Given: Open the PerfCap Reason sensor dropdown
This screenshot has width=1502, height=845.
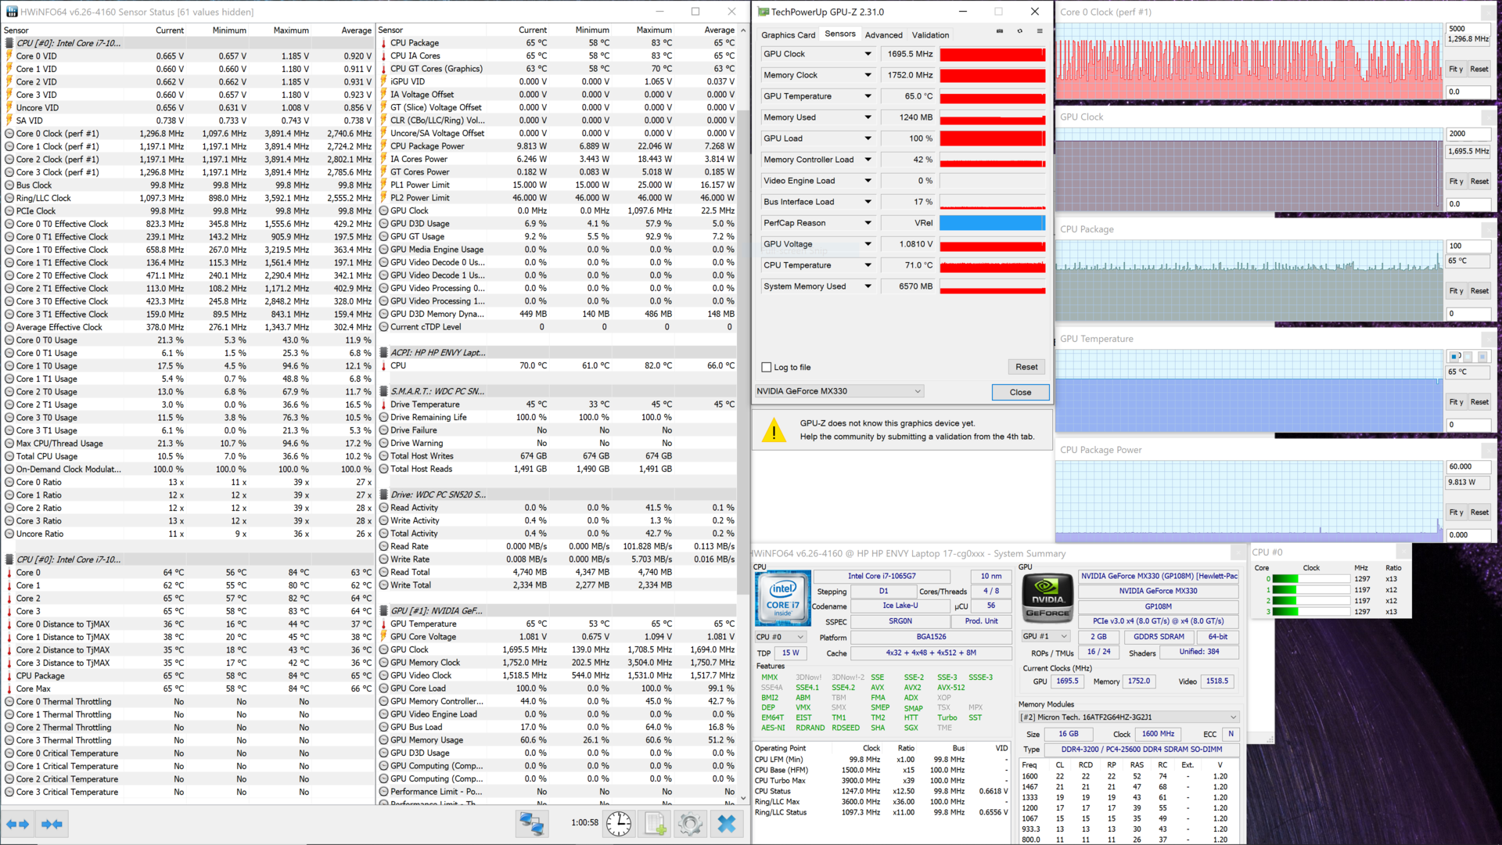Looking at the screenshot, I should (868, 223).
